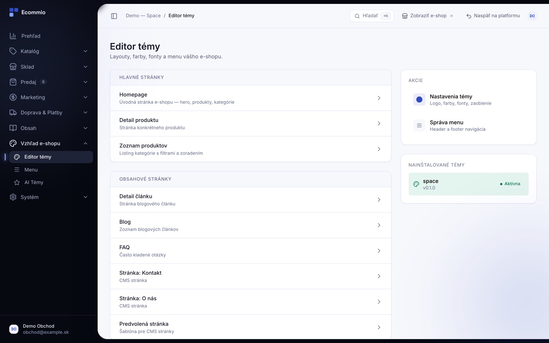The height and width of the screenshot is (343, 549).
Task: Click the AI Témy star icon
Action: [x=17, y=183]
